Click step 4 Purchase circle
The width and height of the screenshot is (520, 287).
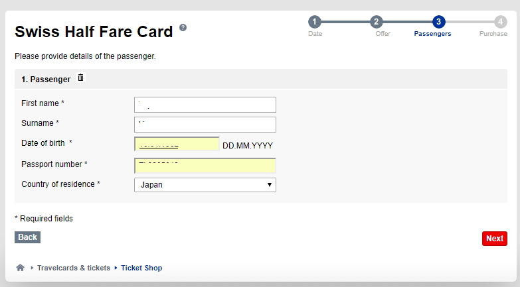pyautogui.click(x=501, y=22)
